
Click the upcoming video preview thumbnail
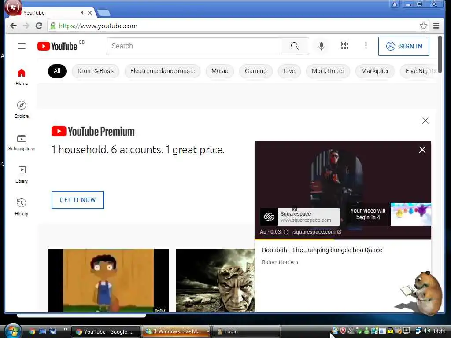(x=411, y=214)
